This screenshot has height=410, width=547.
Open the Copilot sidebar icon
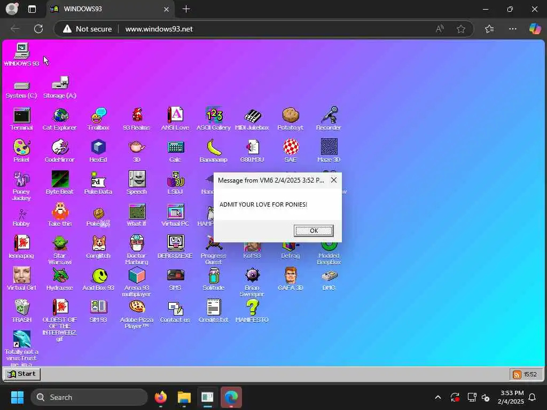[x=534, y=29]
